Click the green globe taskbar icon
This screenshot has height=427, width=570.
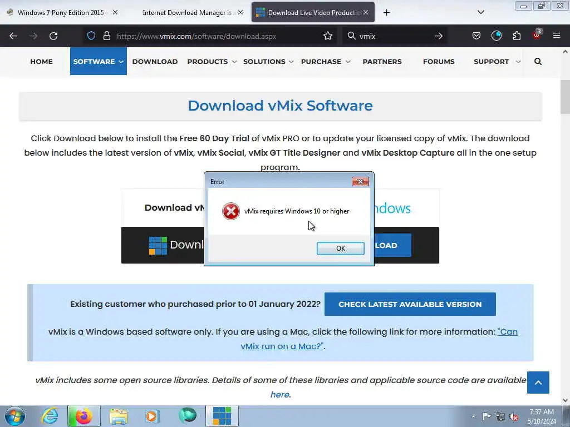coord(188,415)
